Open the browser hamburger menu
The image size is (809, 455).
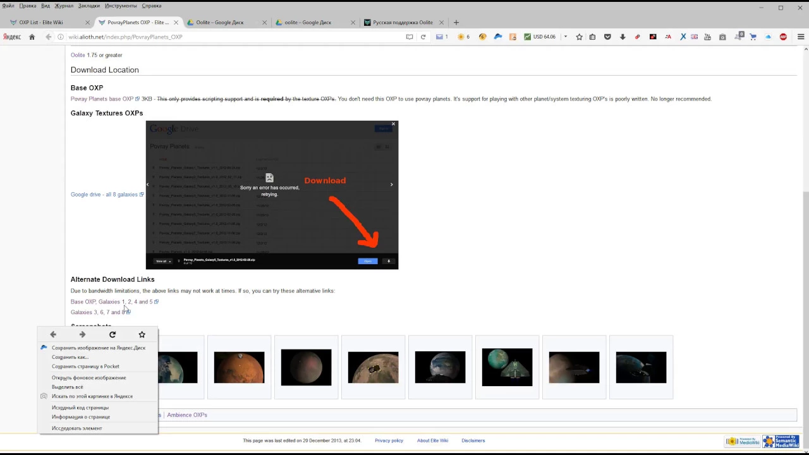point(801,37)
